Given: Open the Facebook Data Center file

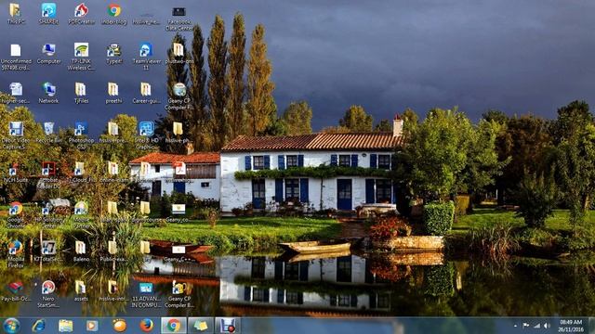Looking at the screenshot, I should (178, 18).
